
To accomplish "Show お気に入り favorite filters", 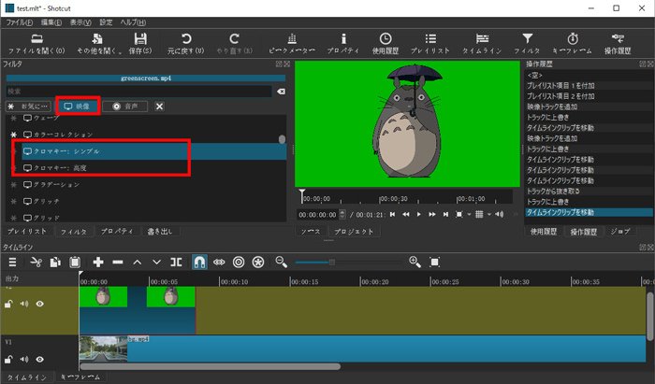I will coord(29,107).
